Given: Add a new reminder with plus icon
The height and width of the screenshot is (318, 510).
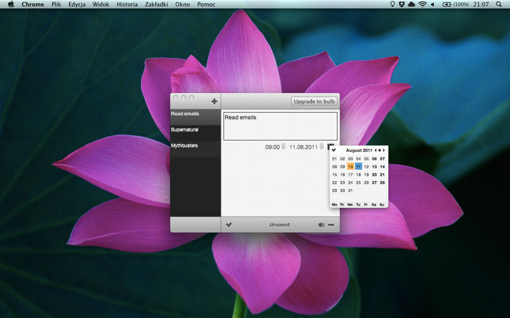Looking at the screenshot, I should (214, 101).
